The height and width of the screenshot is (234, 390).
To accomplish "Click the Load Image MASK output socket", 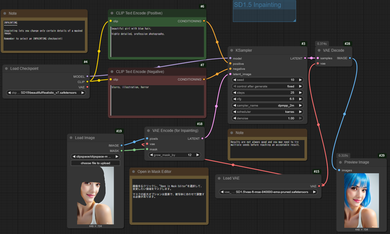I will [x=122, y=151].
